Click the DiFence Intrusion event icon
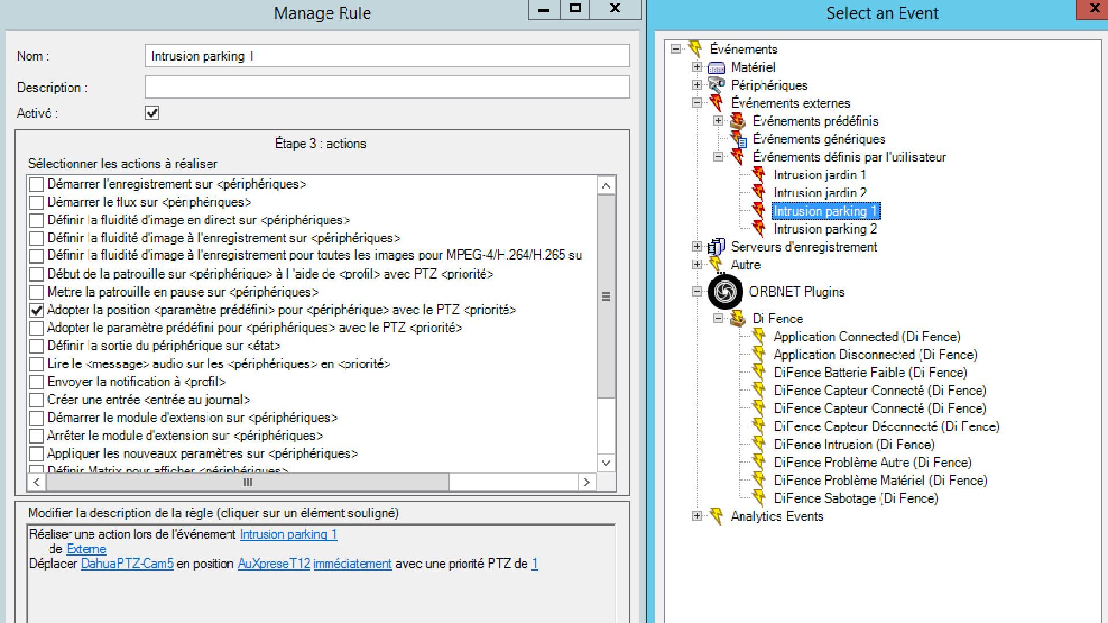Viewport: 1108px width, 623px height. click(x=759, y=444)
